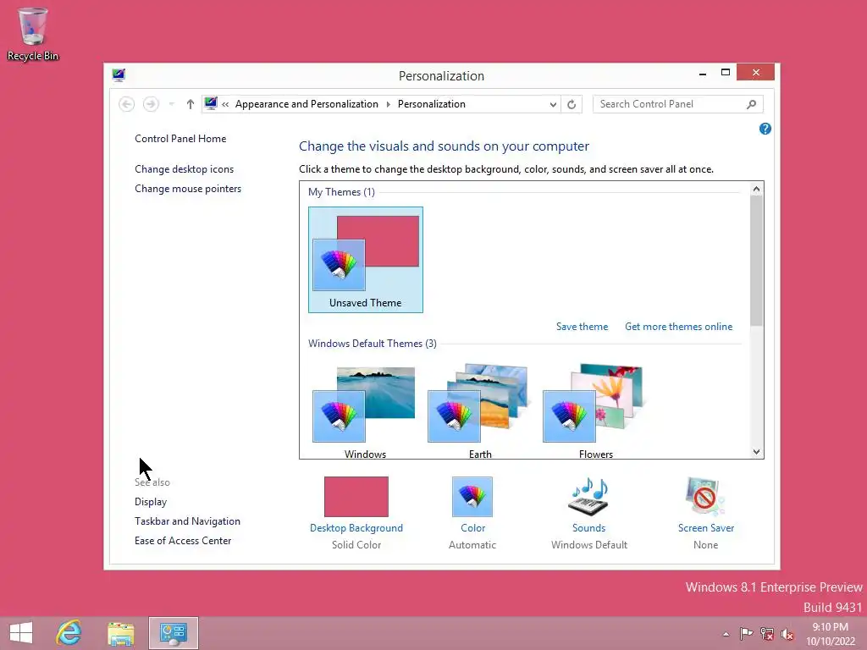The width and height of the screenshot is (867, 650).
Task: Click the Control Panel taskbar button
Action: coord(173,633)
